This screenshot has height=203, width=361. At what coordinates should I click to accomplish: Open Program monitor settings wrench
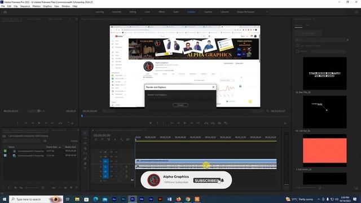[267, 111]
